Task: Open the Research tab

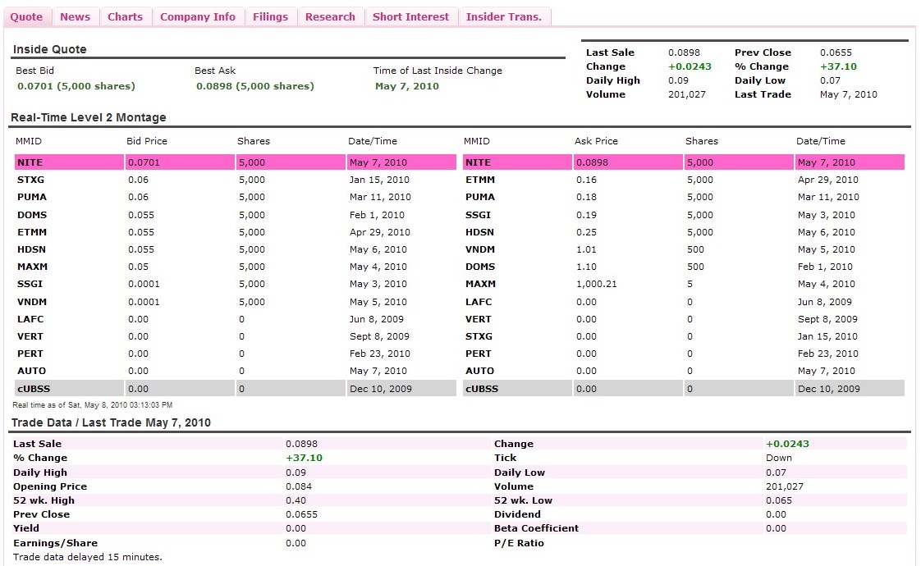Action: pos(330,16)
